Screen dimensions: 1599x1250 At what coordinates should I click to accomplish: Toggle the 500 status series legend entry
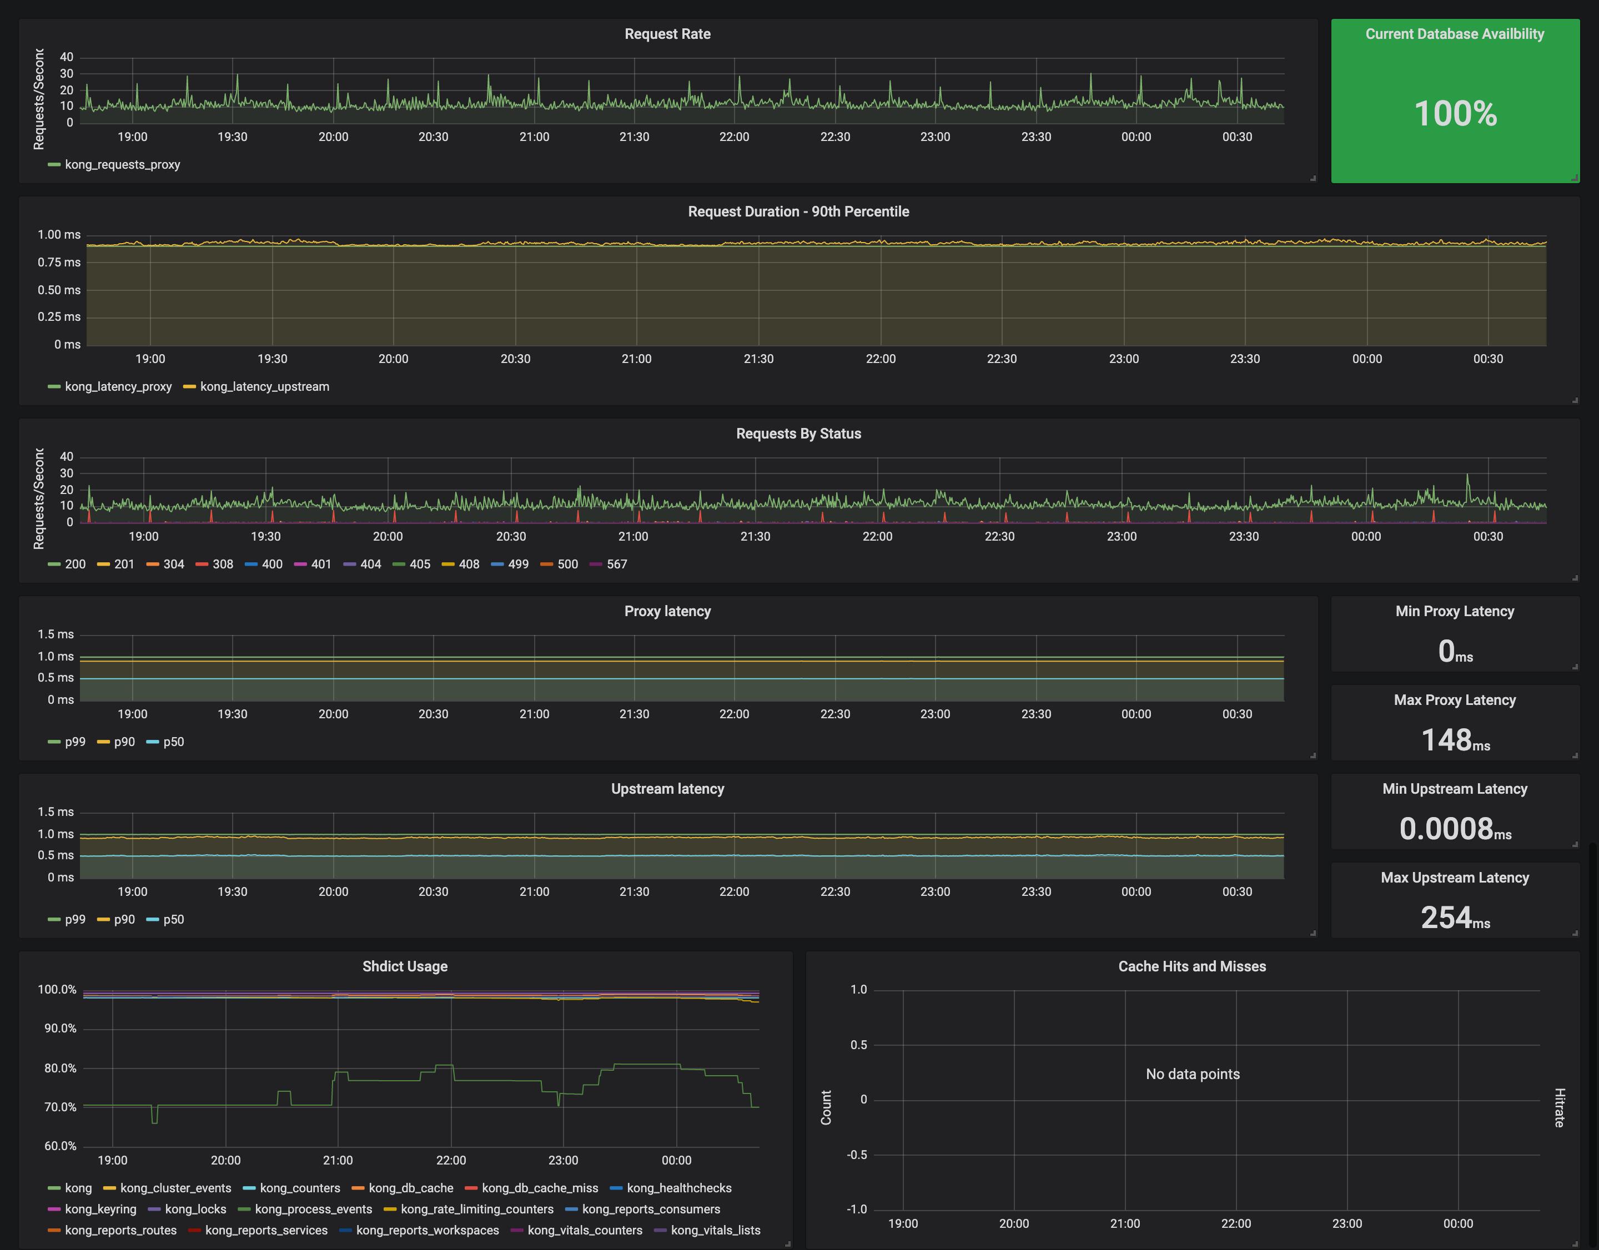[567, 564]
